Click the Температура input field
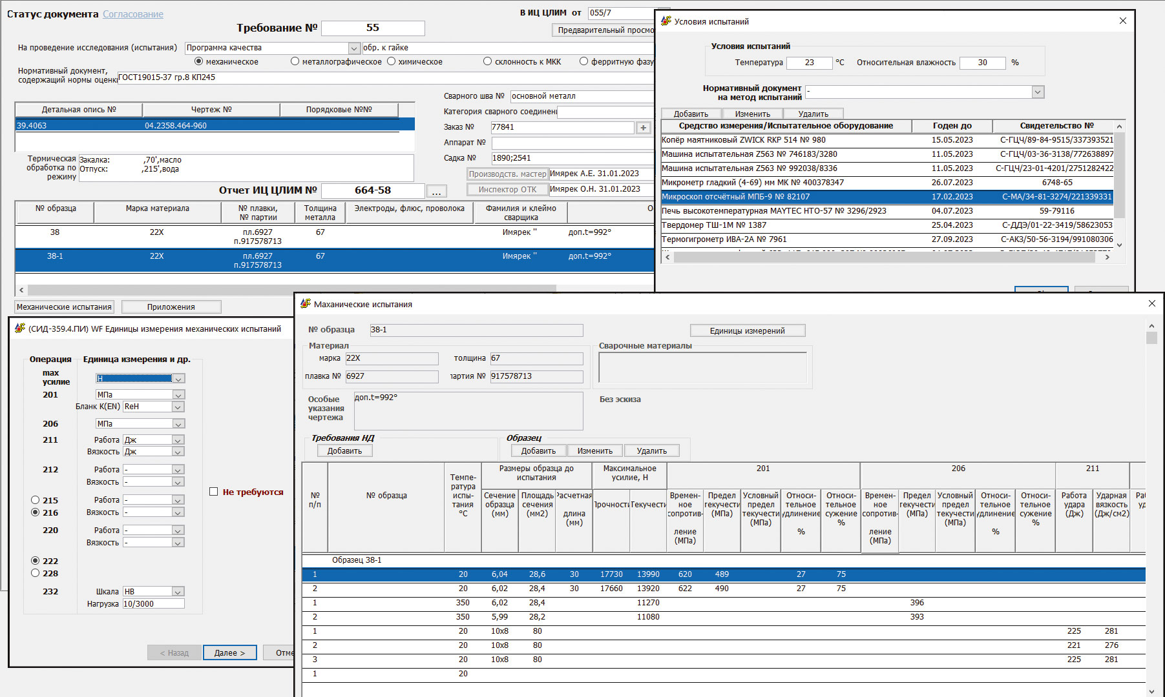 coord(809,63)
